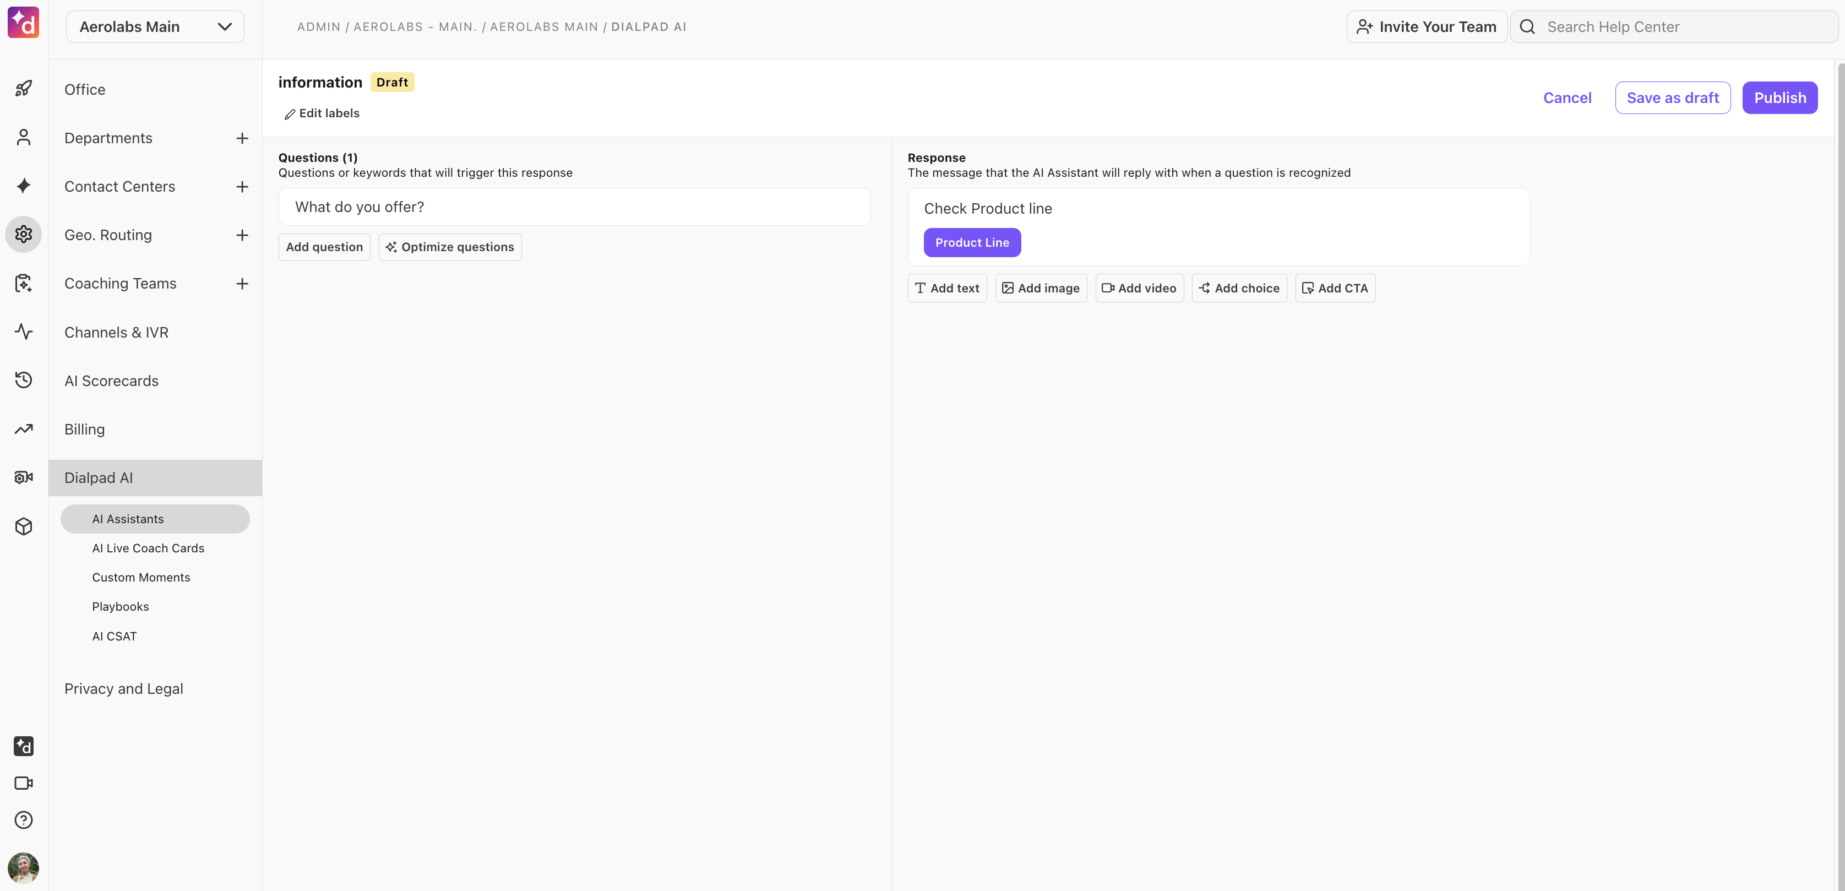Add a Geo. Routing entry with plus
This screenshot has width=1845, height=891.
point(242,235)
